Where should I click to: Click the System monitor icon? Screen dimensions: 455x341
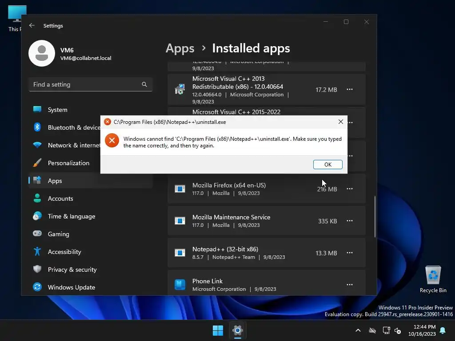click(x=37, y=109)
